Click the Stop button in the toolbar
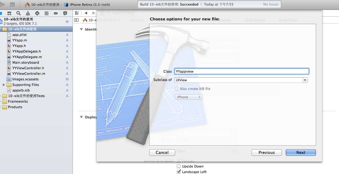This screenshot has height=174, width=339. tap(12, 4)
